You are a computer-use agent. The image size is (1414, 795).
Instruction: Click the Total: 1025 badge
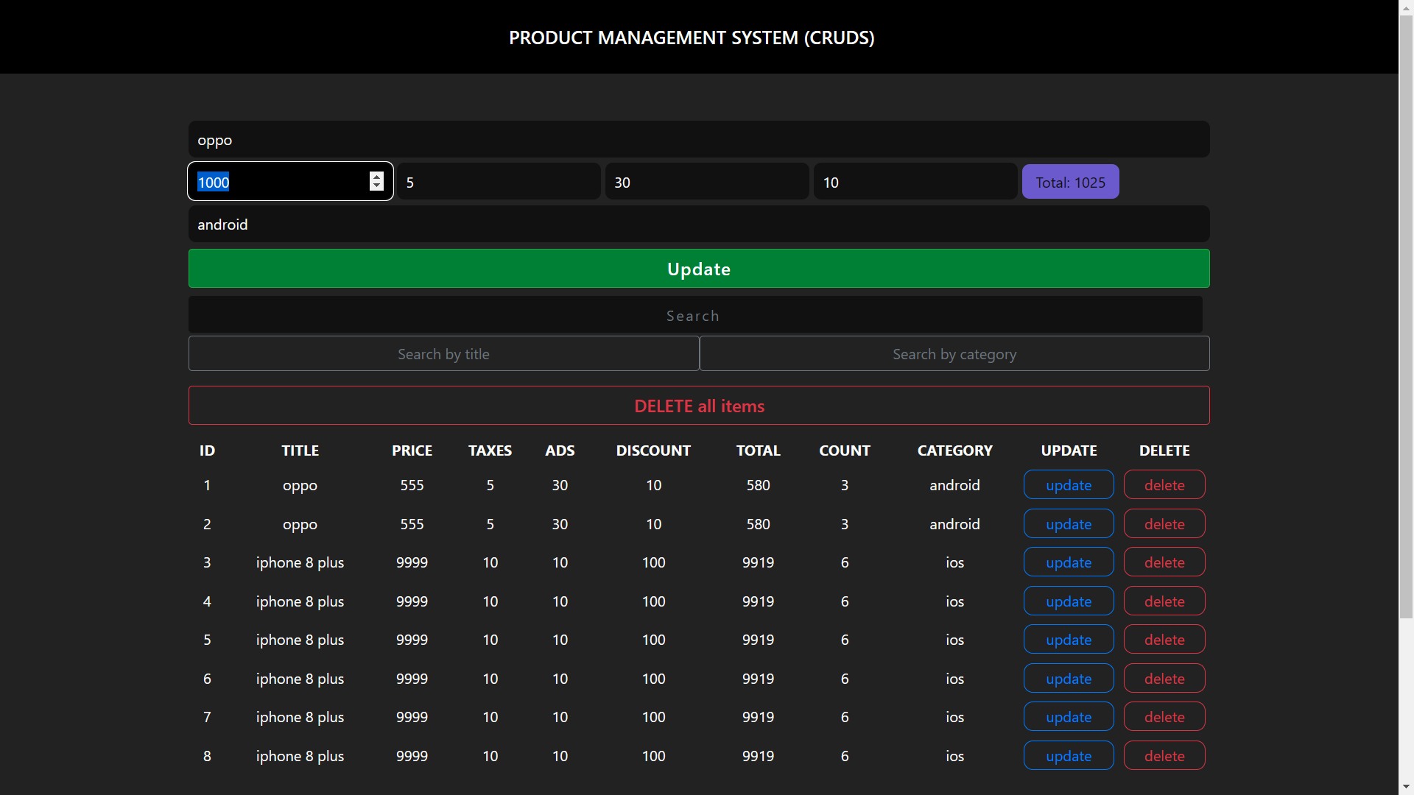click(1070, 182)
